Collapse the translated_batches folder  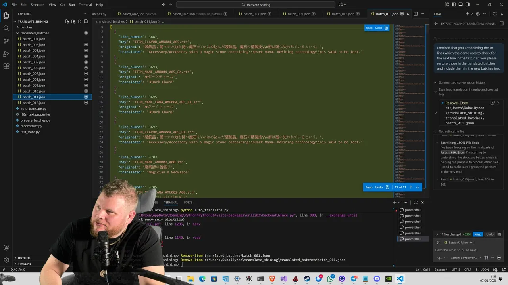[x=52, y=33]
